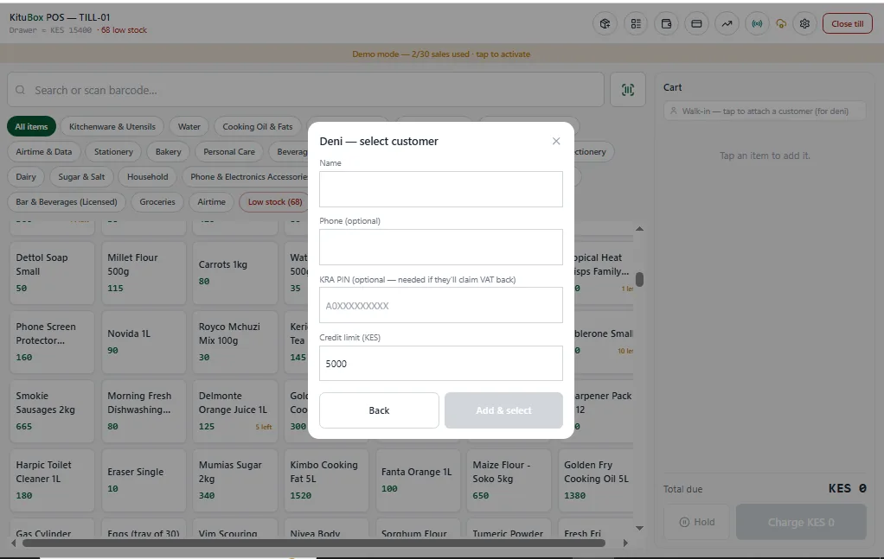The width and height of the screenshot is (884, 559).
Task: Open the wallet icon in header
Action: (666, 23)
